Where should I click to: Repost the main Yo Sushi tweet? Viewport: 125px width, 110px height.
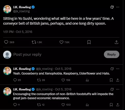tap(34, 42)
